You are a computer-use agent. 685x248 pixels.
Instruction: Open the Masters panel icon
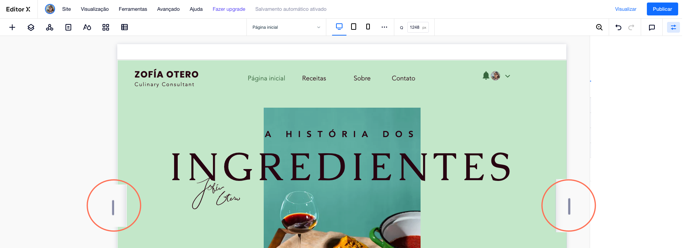(x=50, y=27)
